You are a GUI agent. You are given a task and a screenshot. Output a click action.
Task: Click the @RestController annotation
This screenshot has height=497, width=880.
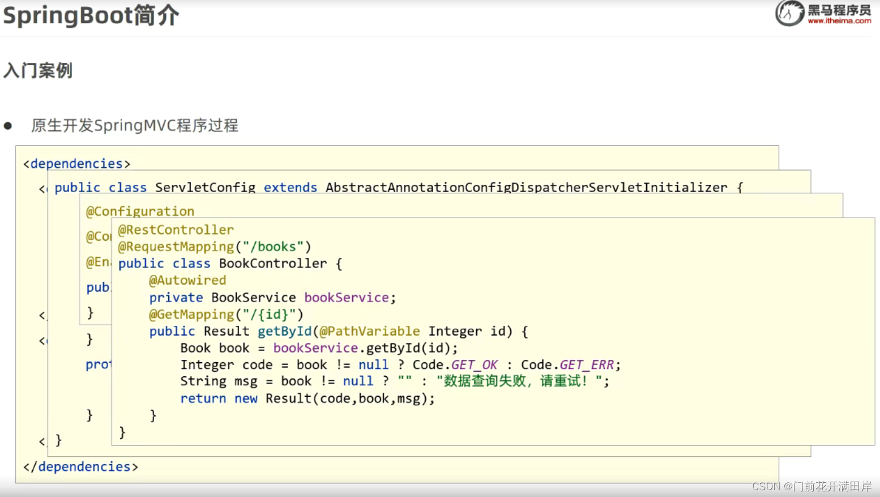[x=176, y=230]
